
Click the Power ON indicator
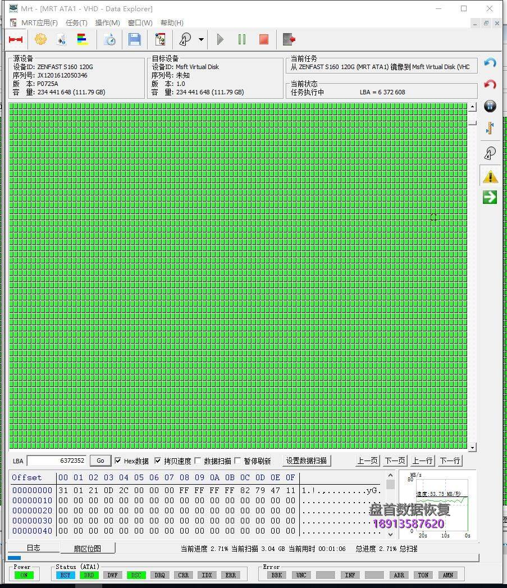[24, 575]
